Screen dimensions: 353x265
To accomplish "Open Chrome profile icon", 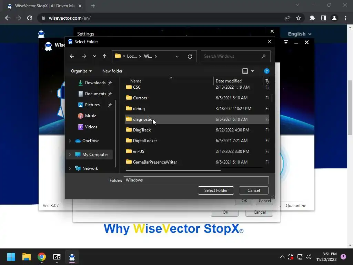I will click(334, 18).
